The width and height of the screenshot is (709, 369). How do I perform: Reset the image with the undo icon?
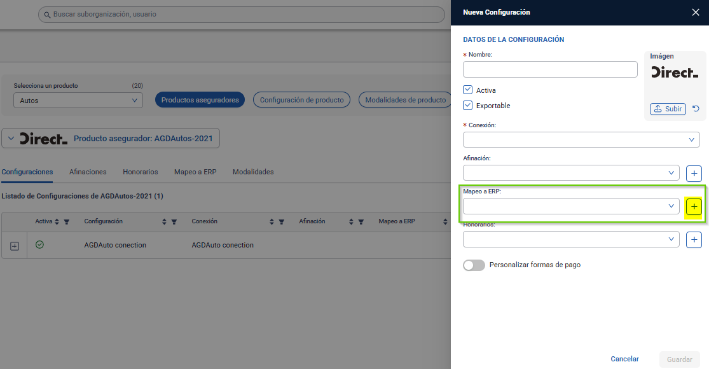click(696, 109)
